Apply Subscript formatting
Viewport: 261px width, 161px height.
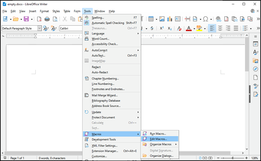170,28
